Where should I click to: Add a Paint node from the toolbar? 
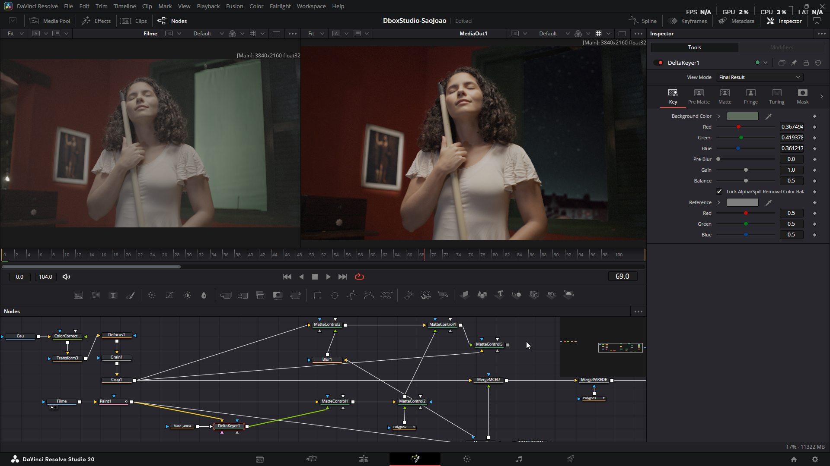point(130,295)
